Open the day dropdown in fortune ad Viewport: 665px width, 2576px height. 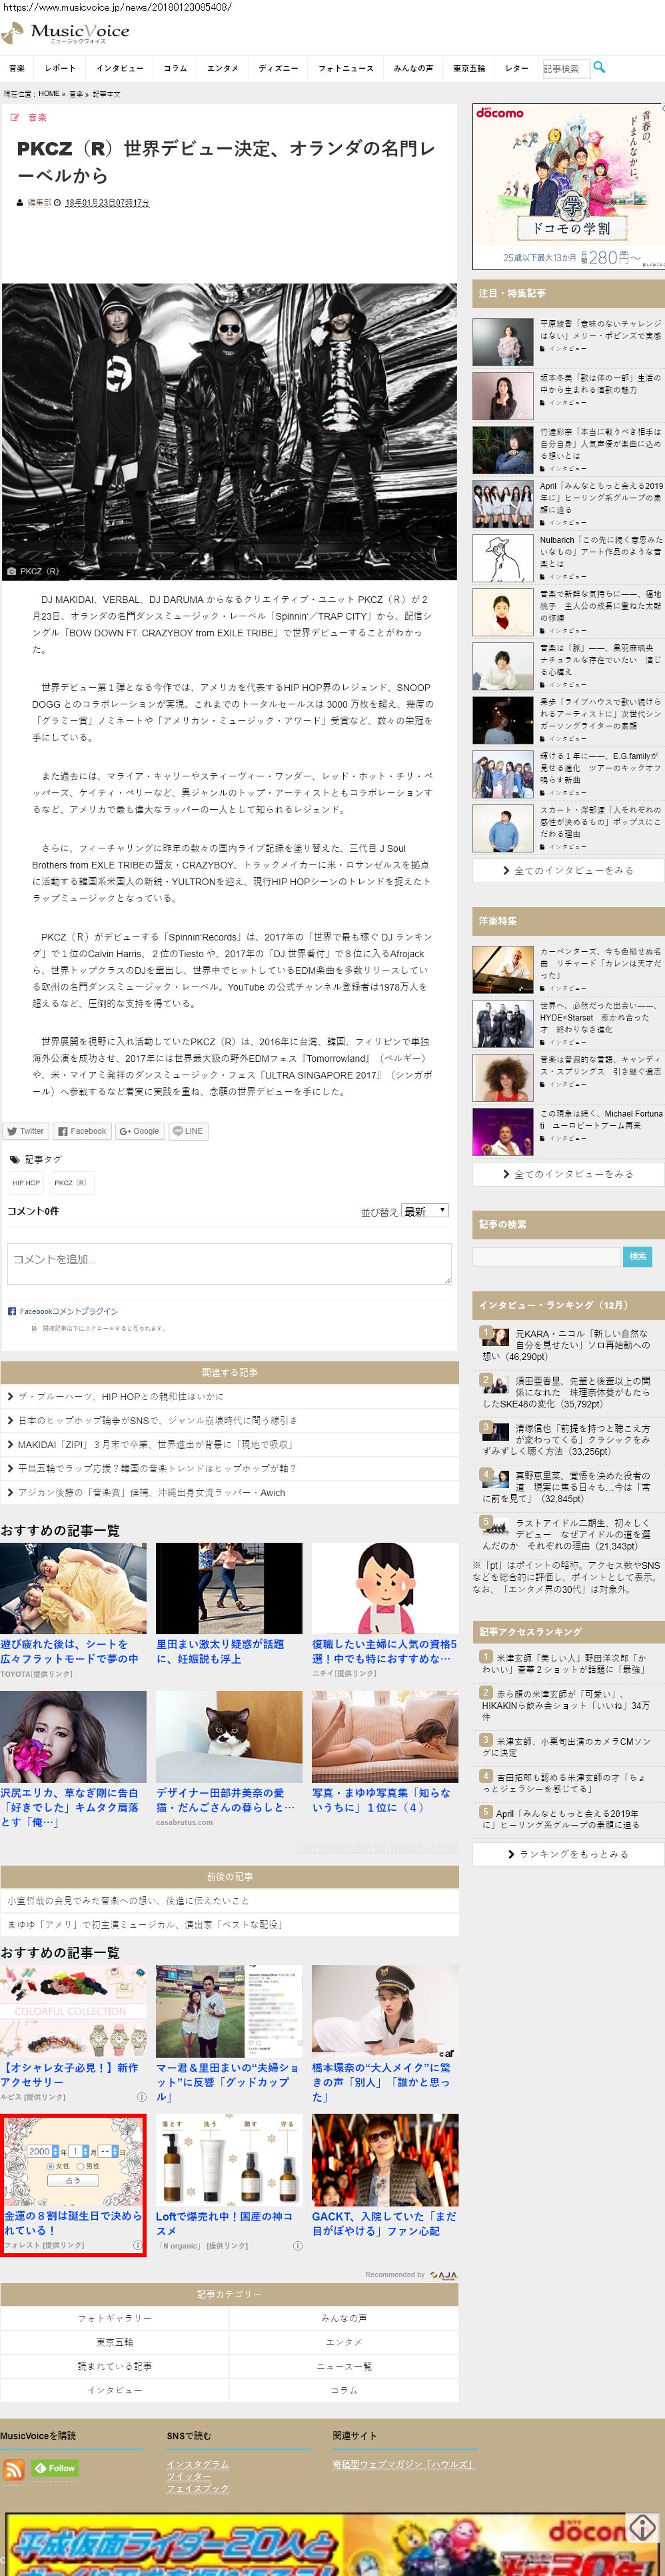pos(109,2151)
